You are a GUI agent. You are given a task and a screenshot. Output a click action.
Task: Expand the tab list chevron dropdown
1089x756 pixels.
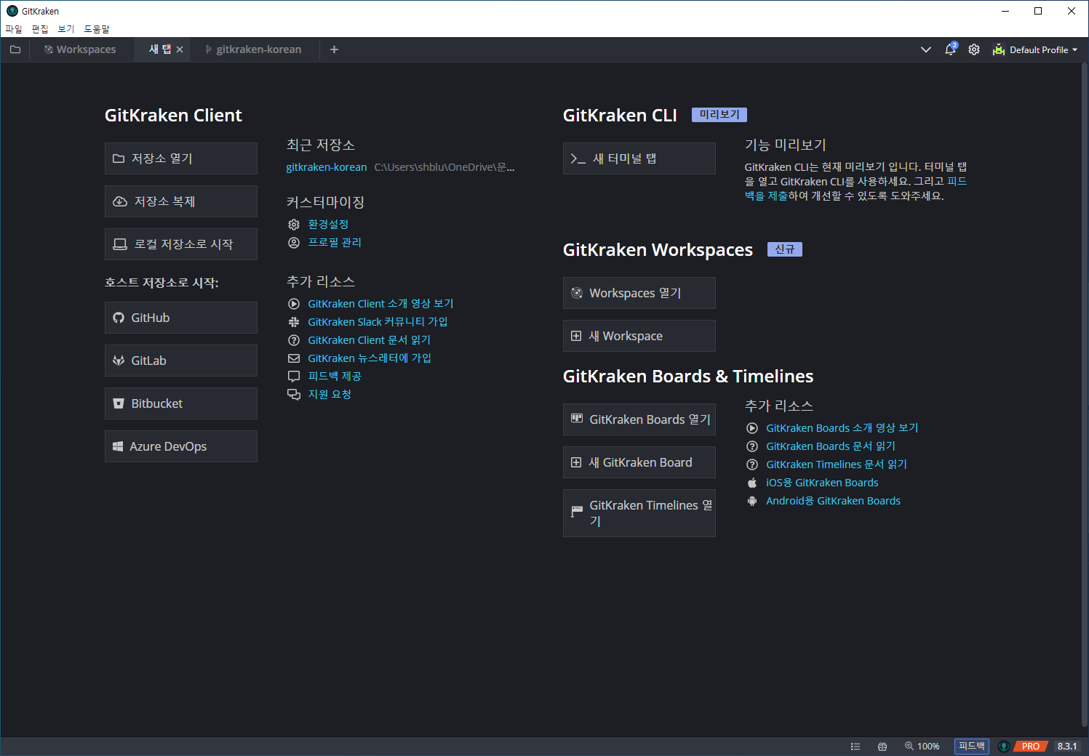(x=926, y=49)
